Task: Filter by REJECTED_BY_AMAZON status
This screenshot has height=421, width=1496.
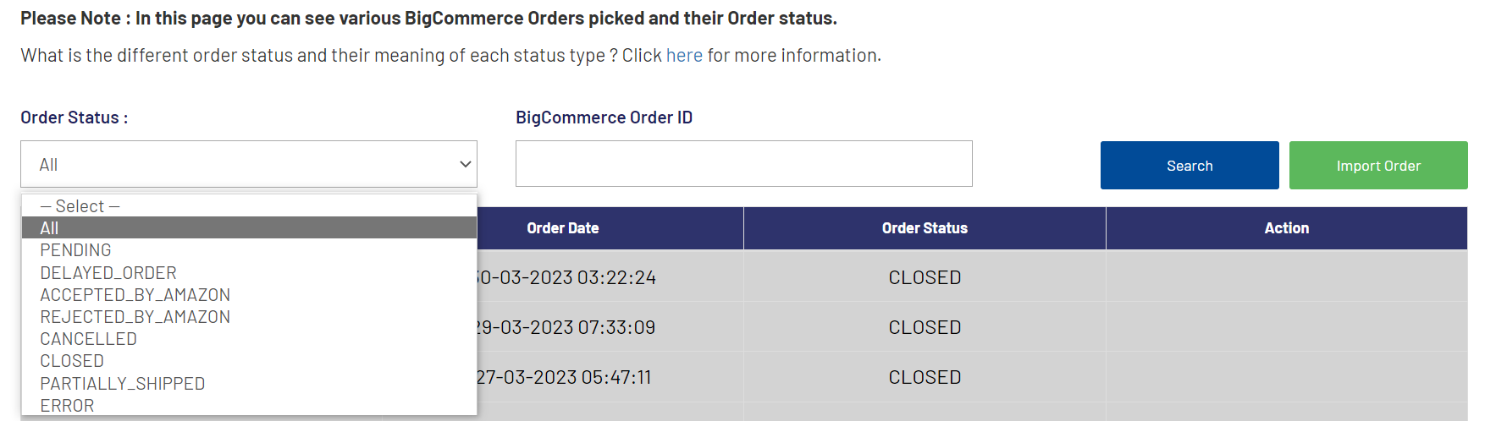Action: (x=135, y=317)
